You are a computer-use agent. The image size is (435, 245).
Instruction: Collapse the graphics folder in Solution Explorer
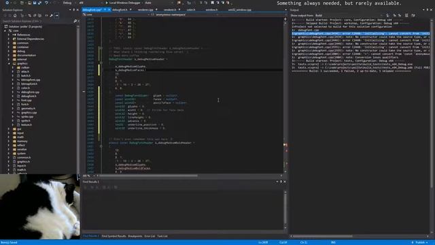coord(9,63)
